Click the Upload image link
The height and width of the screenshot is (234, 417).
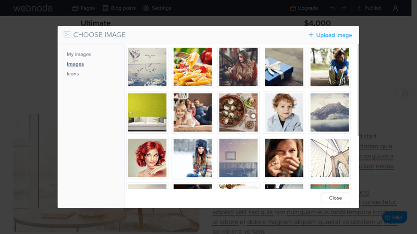coord(330,35)
